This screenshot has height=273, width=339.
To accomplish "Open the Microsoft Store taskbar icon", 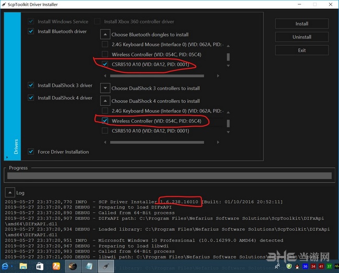I will 40,266.
